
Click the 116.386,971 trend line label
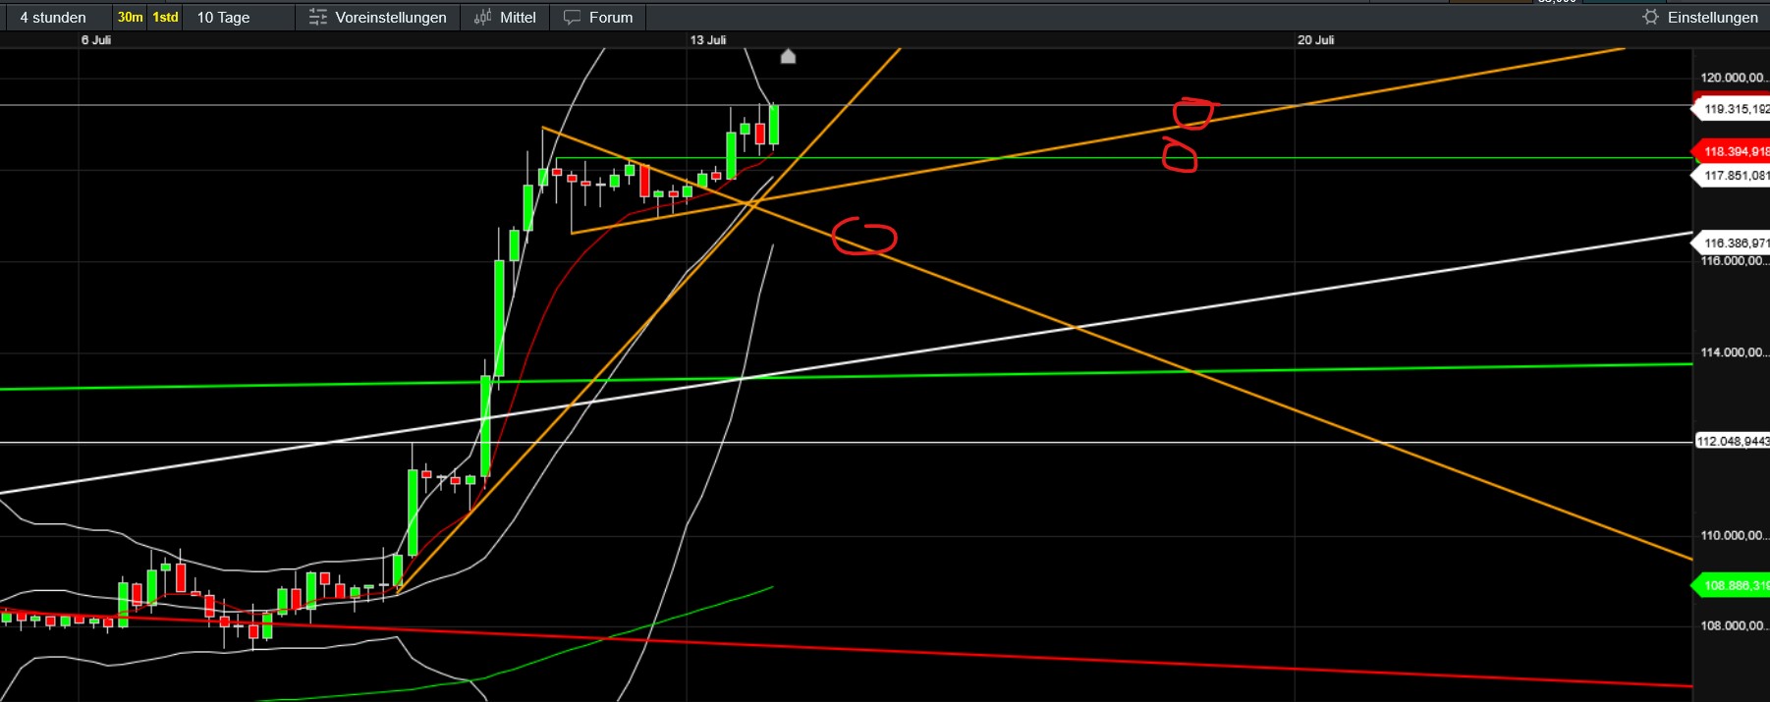click(x=1733, y=243)
